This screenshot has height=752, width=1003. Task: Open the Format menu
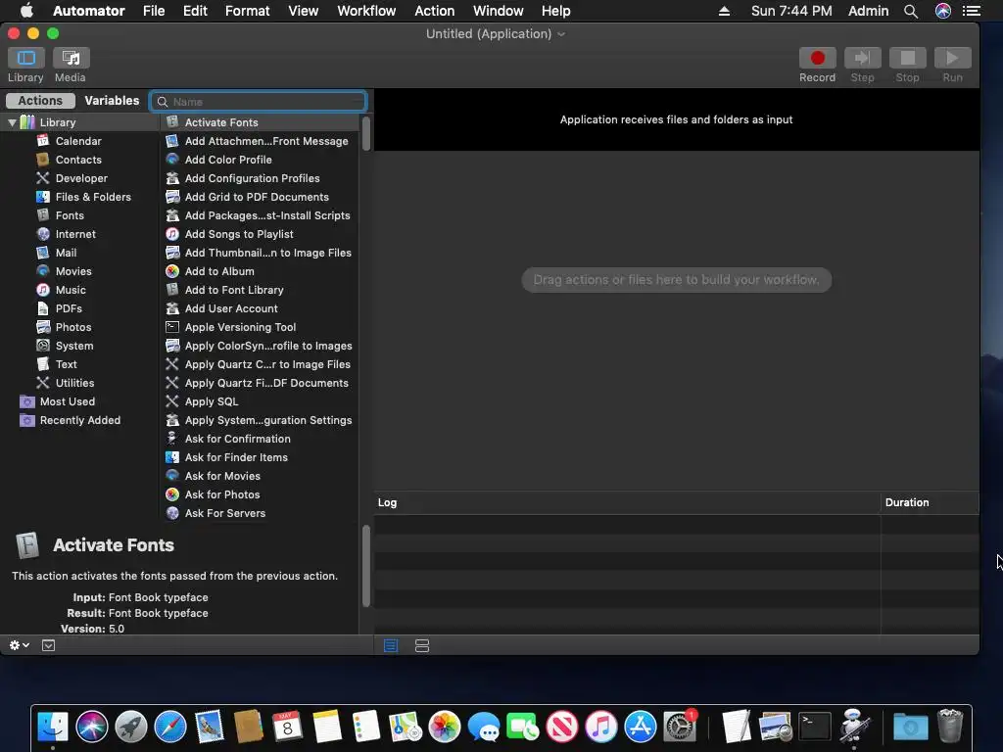point(247,11)
